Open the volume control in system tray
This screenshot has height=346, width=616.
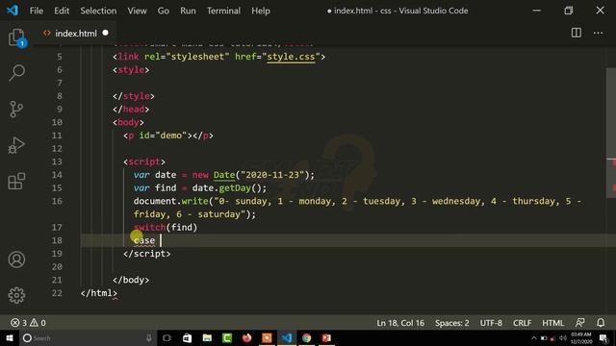(562, 338)
